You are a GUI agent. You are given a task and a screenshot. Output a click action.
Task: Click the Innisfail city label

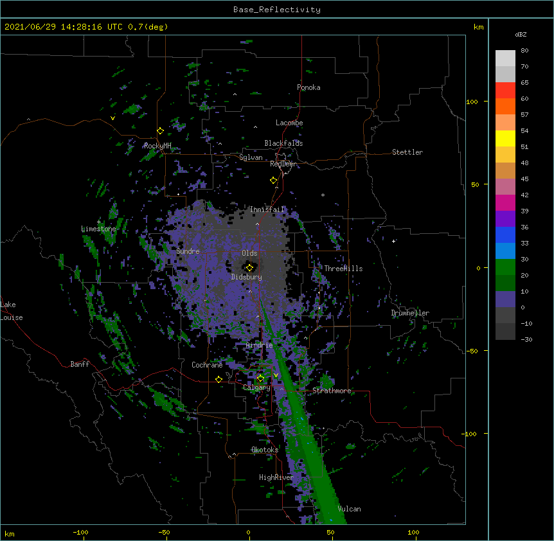coord(267,209)
